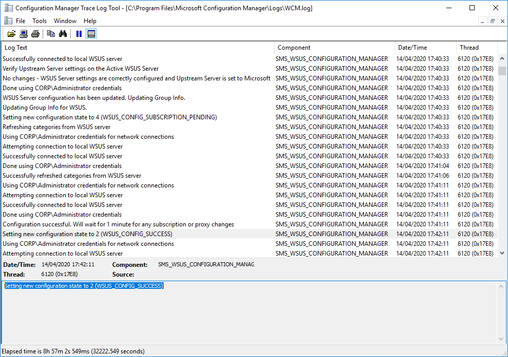
Task: Open the Window menu
Action: tap(65, 21)
